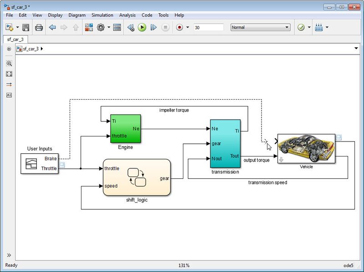Toggle the Hide/Show Explorer Bar icon

click(9, 49)
